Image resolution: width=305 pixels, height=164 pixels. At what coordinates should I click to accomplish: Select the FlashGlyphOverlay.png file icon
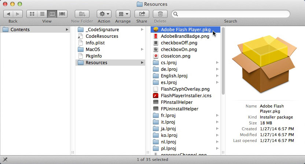pos(155,89)
